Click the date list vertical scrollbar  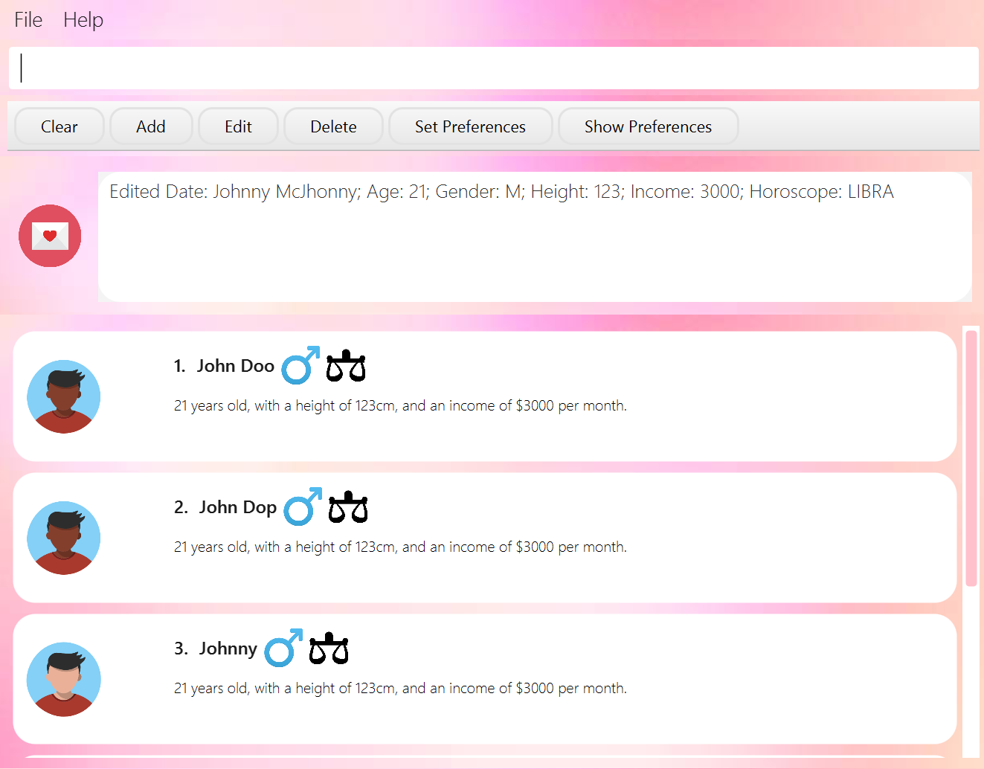(x=971, y=458)
